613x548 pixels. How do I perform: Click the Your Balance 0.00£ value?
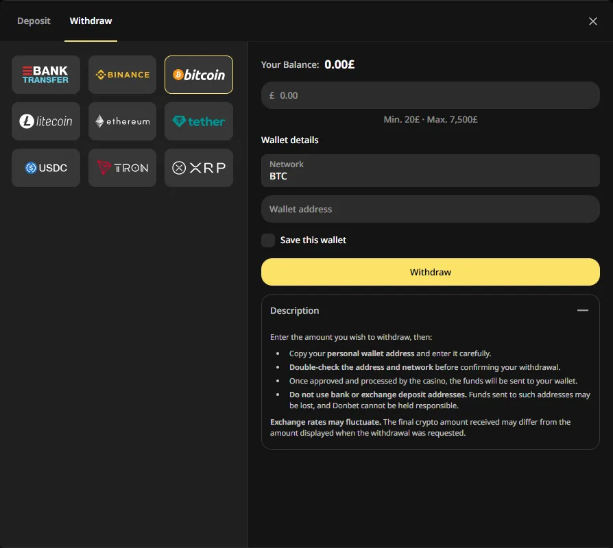[339, 64]
